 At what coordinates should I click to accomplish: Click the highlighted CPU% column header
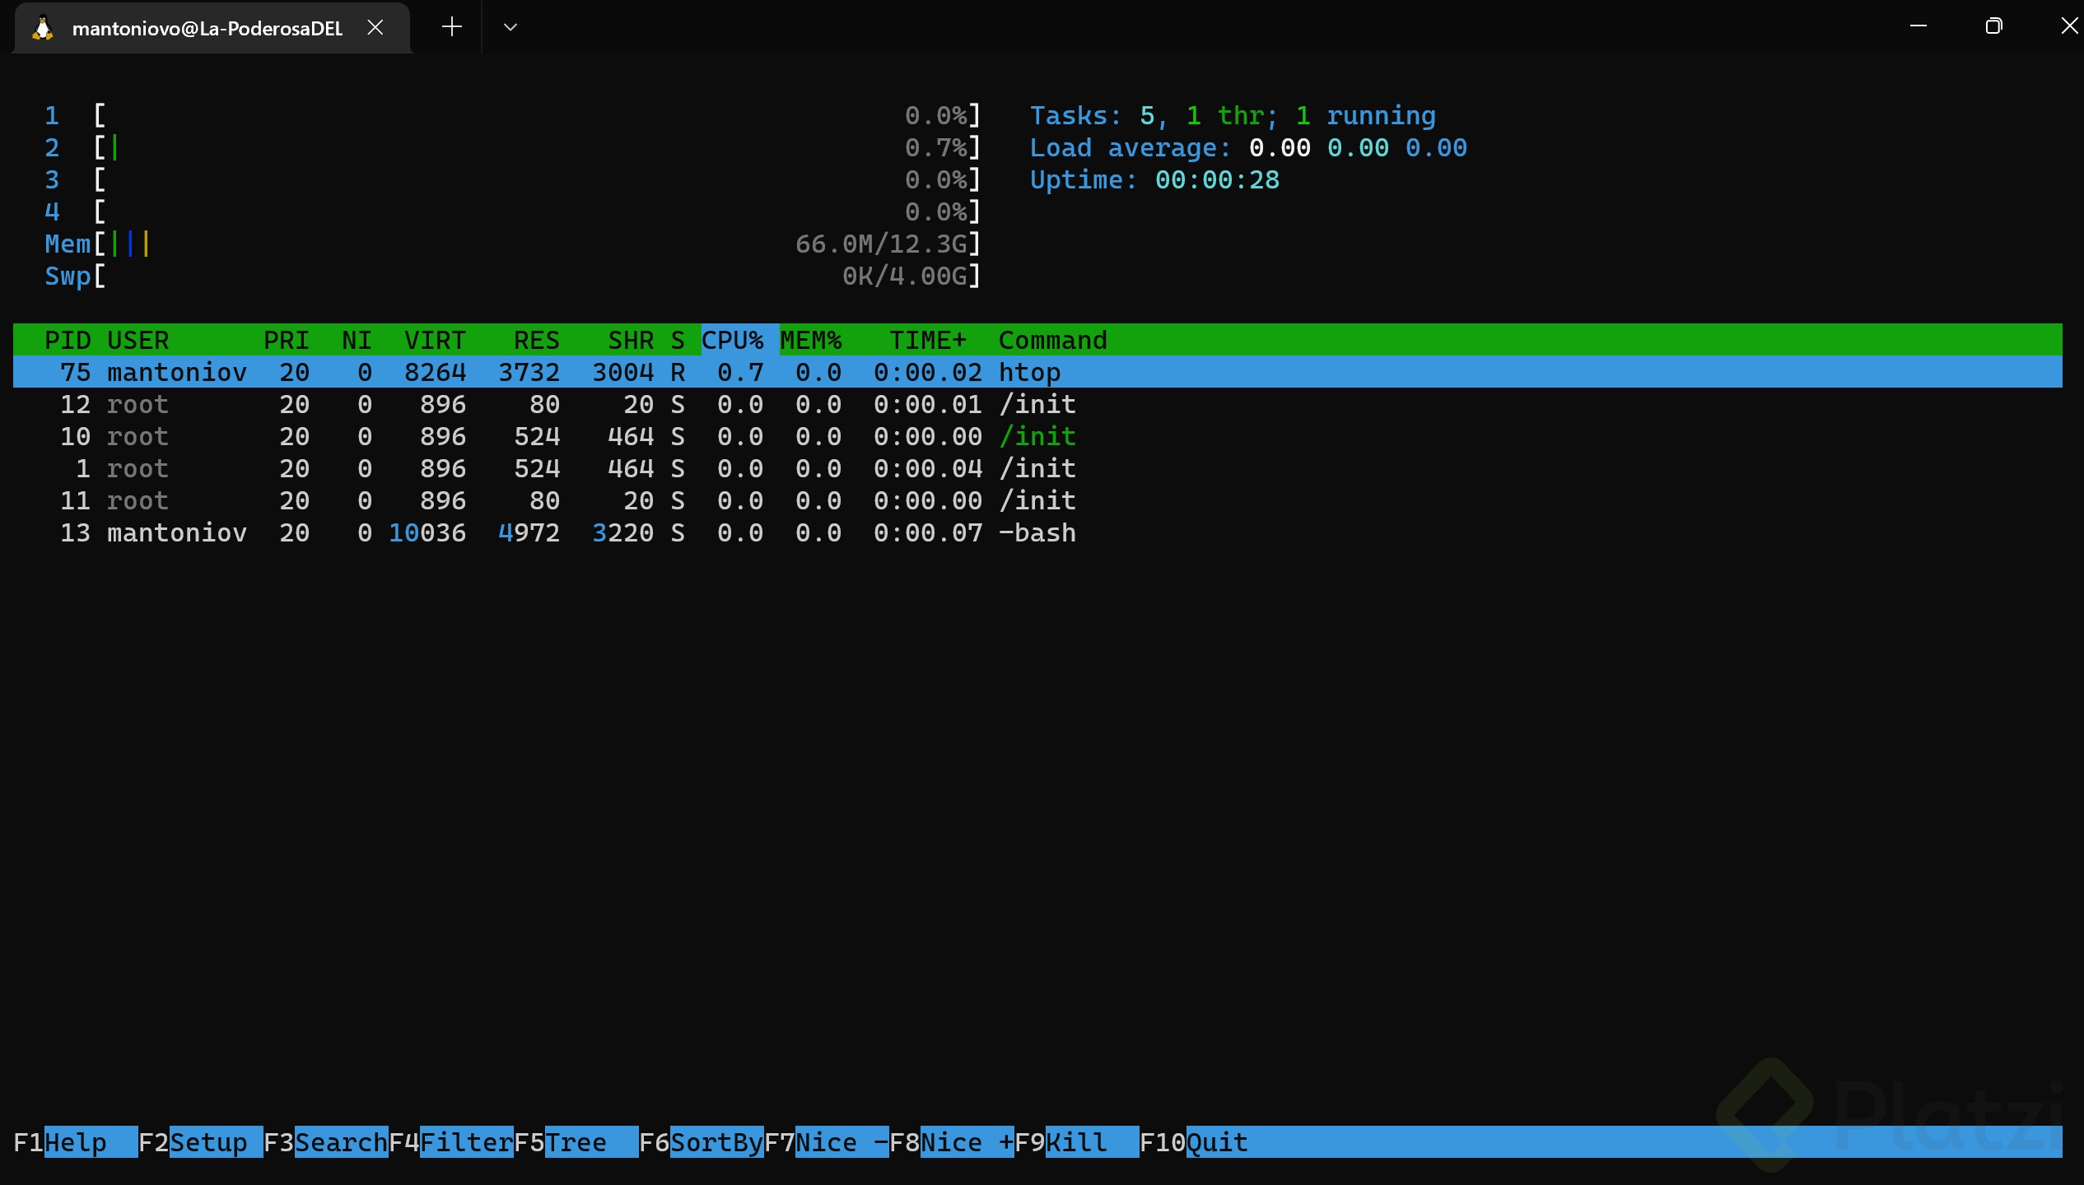pyautogui.click(x=739, y=340)
